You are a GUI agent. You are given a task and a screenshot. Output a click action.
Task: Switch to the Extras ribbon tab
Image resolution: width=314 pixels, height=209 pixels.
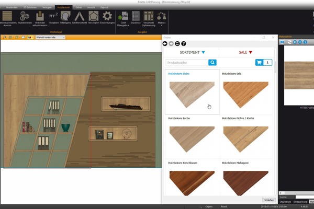pyautogui.click(x=78, y=8)
